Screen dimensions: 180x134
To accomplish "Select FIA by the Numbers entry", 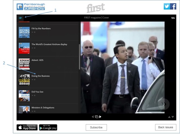I will coord(48,33).
